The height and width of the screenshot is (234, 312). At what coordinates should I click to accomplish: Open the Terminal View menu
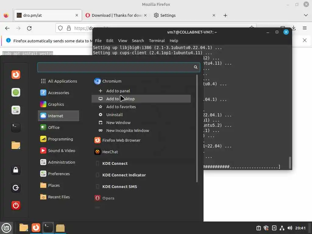pyautogui.click(x=122, y=41)
